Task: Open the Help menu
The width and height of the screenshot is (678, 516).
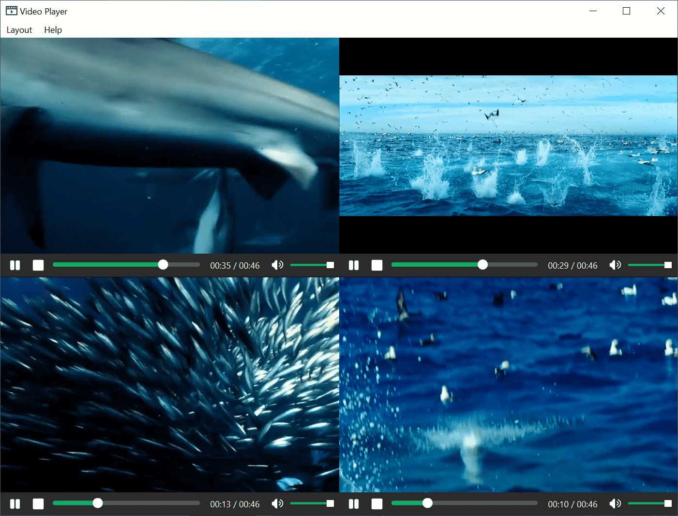Action: pyautogui.click(x=53, y=30)
